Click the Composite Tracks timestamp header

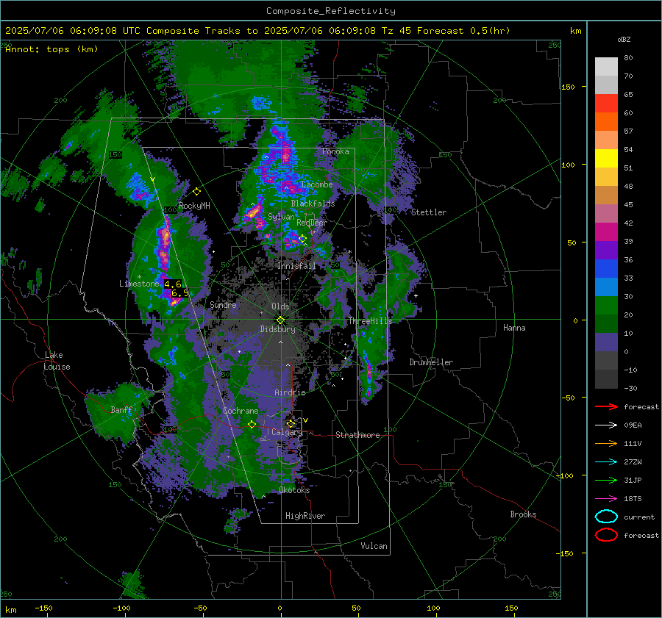(x=257, y=31)
